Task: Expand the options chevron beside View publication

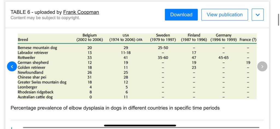Action: [x=257, y=15]
